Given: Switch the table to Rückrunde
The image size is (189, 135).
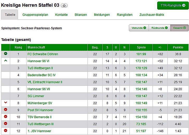Looking at the screenshot, I should 159,28.
